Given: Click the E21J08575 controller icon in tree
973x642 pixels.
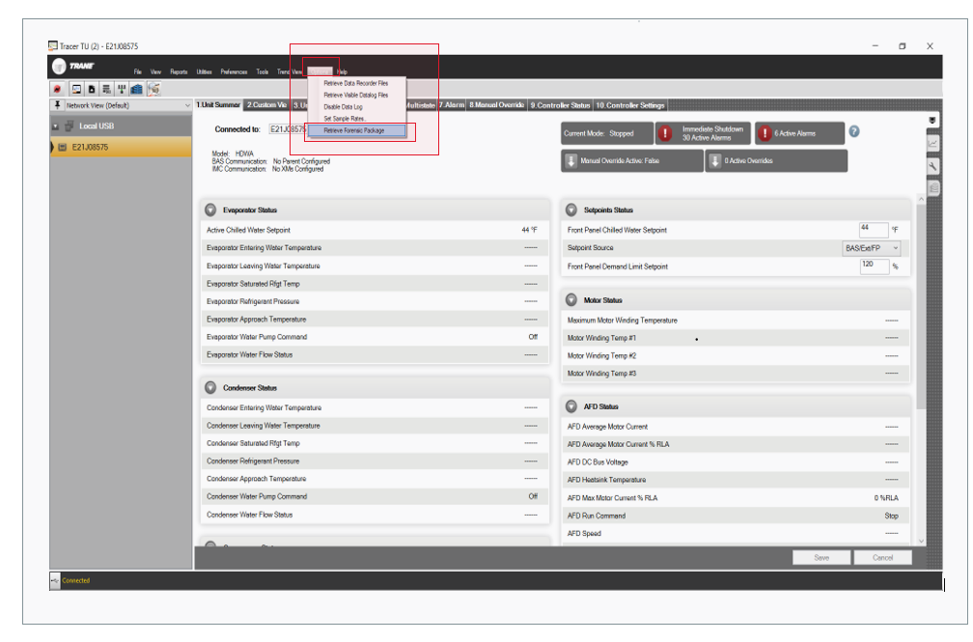Looking at the screenshot, I should pyautogui.click(x=62, y=147).
